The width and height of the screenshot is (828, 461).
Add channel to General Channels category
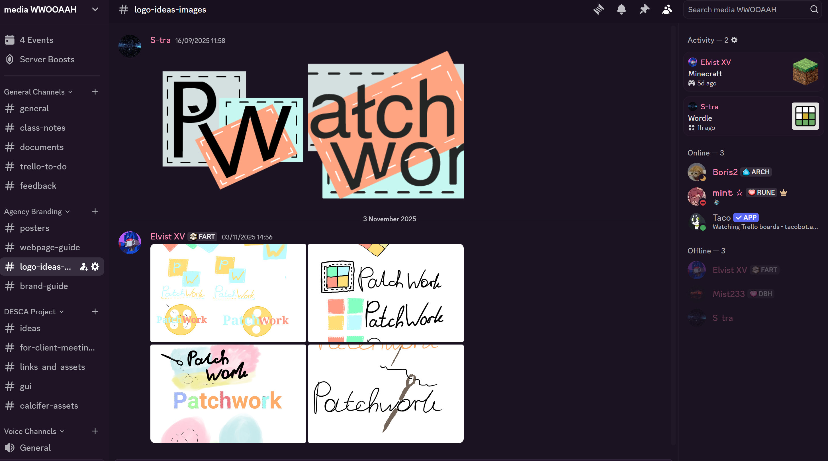(95, 92)
